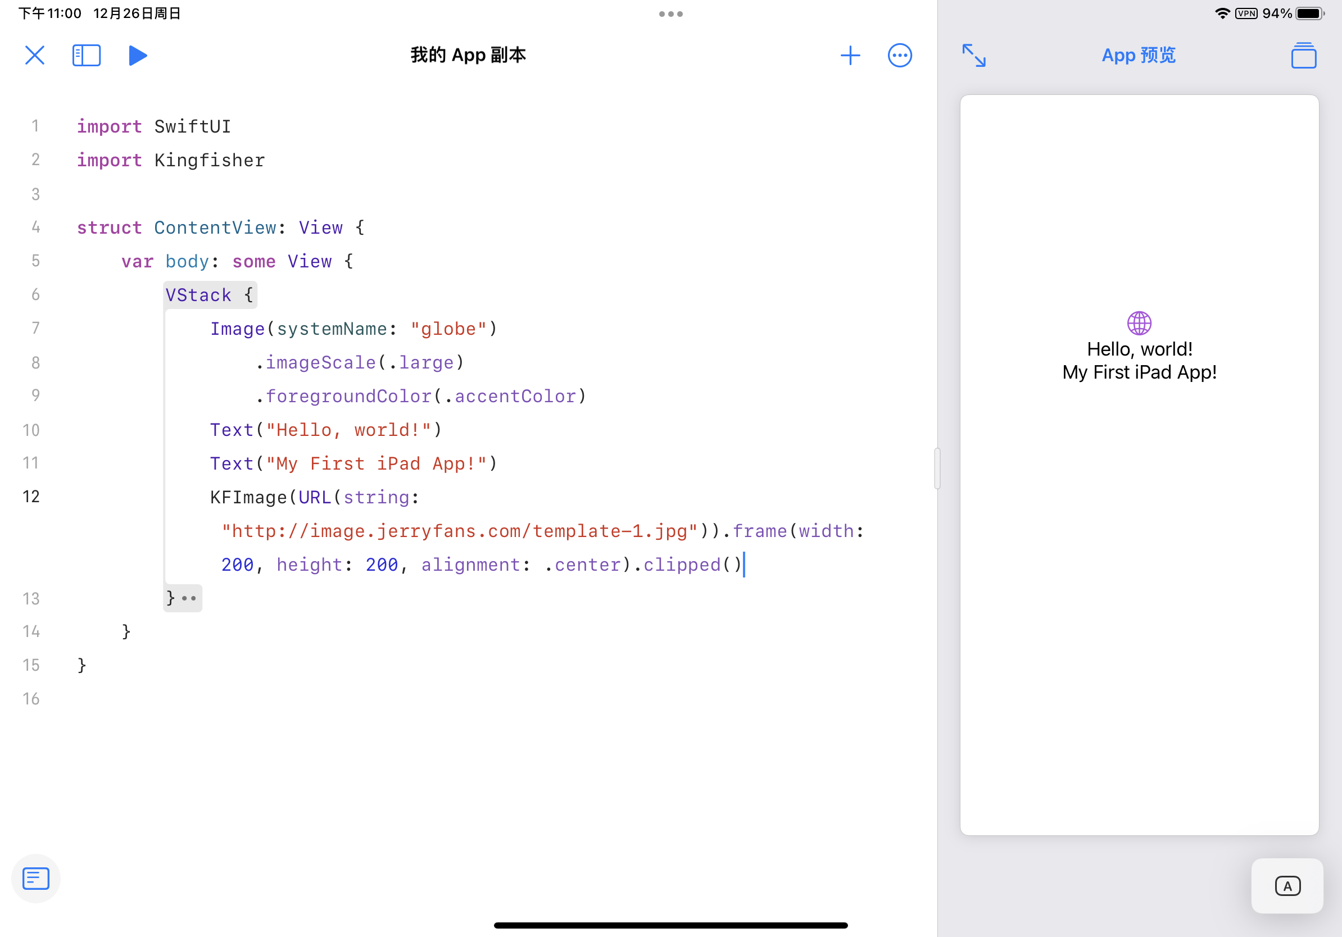
Task: Open multitasking three-dots at top center
Action: point(670,14)
